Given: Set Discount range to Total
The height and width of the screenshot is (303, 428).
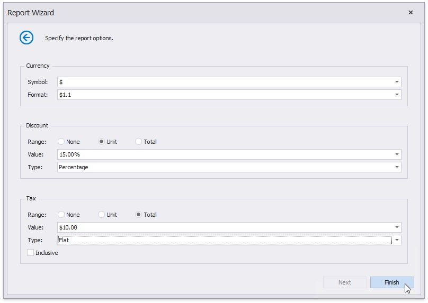Looking at the screenshot, I should [139, 142].
